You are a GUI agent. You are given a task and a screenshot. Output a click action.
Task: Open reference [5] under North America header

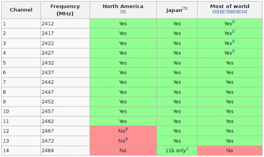coord(123,12)
